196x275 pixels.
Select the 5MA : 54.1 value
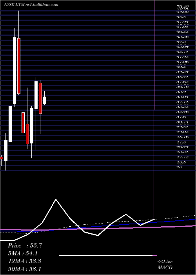[x=23, y=253]
